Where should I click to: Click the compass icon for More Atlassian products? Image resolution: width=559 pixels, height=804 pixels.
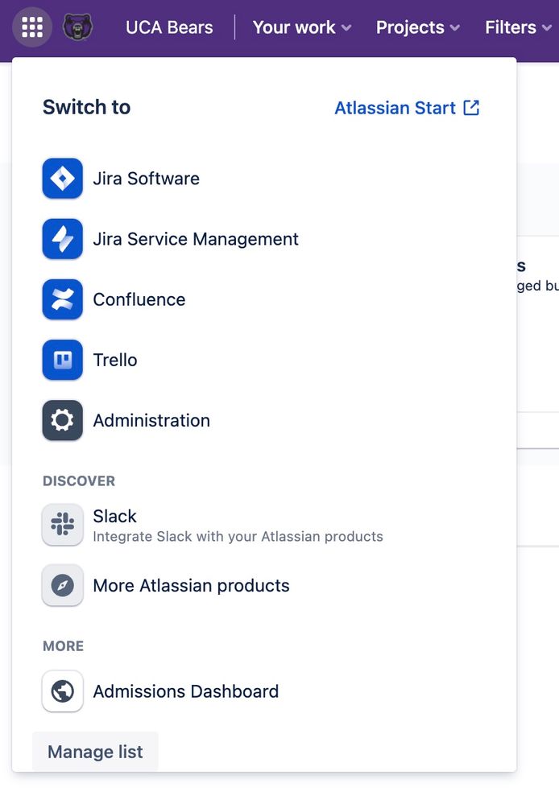(x=63, y=586)
